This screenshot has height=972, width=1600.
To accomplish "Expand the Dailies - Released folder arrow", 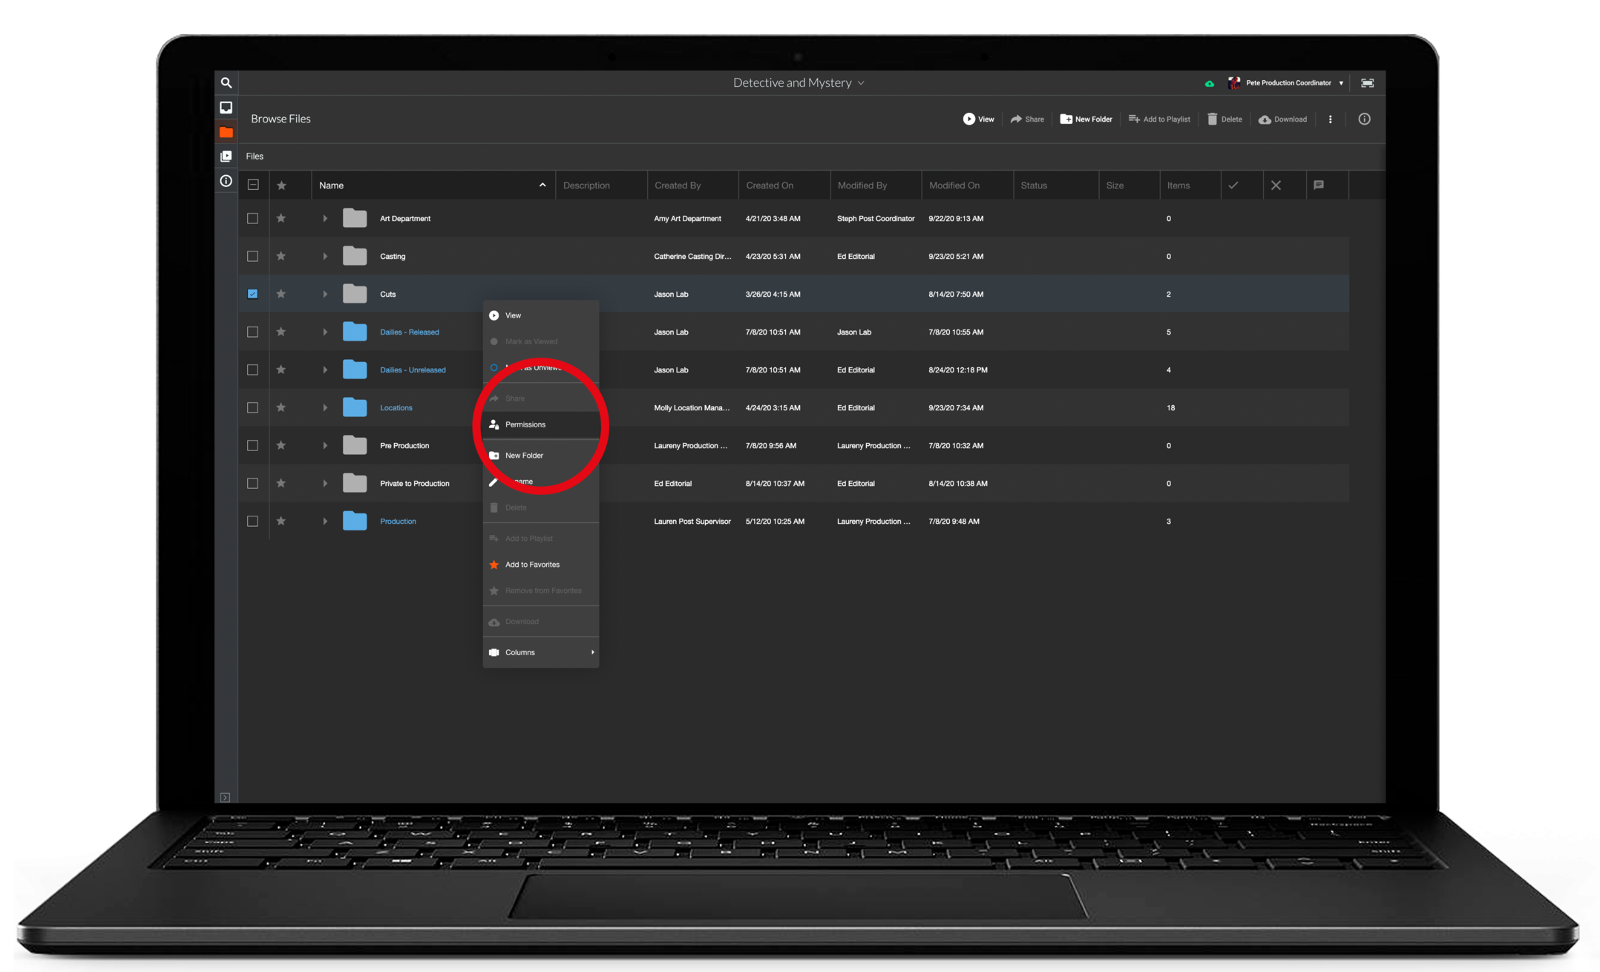I will (325, 332).
